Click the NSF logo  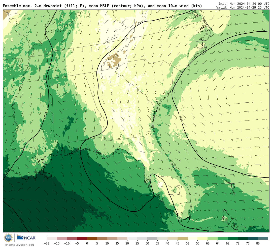click(x=8, y=238)
